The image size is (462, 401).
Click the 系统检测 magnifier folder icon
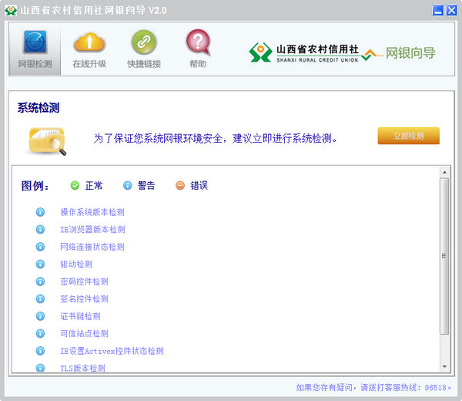[47, 140]
